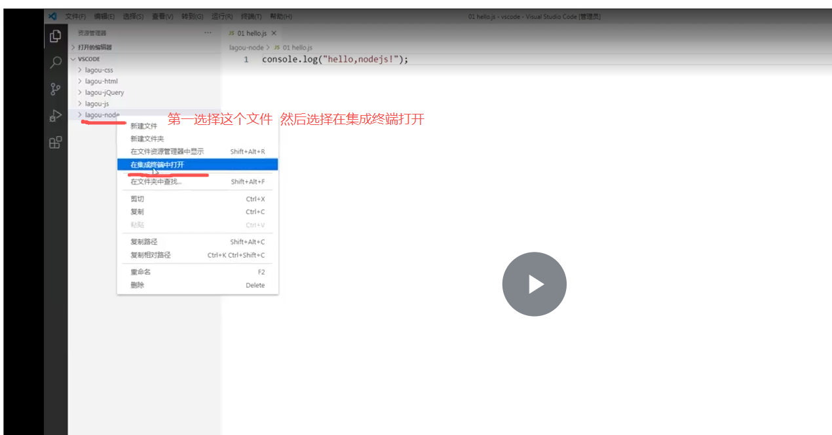Open the 帮助(H) menu
Viewport: 832px width, 435px height.
click(x=280, y=16)
